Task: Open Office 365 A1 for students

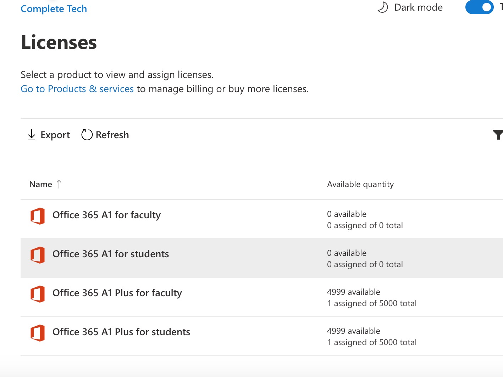Action: point(111,254)
